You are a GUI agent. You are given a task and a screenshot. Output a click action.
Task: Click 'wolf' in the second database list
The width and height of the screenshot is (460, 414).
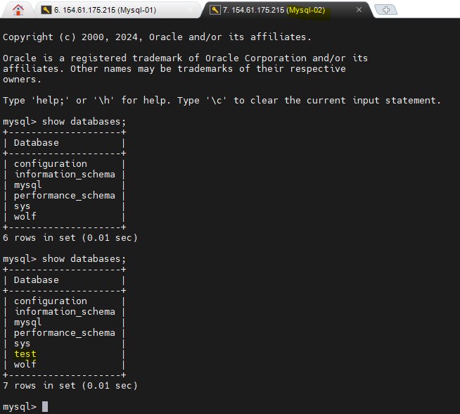[25, 365]
